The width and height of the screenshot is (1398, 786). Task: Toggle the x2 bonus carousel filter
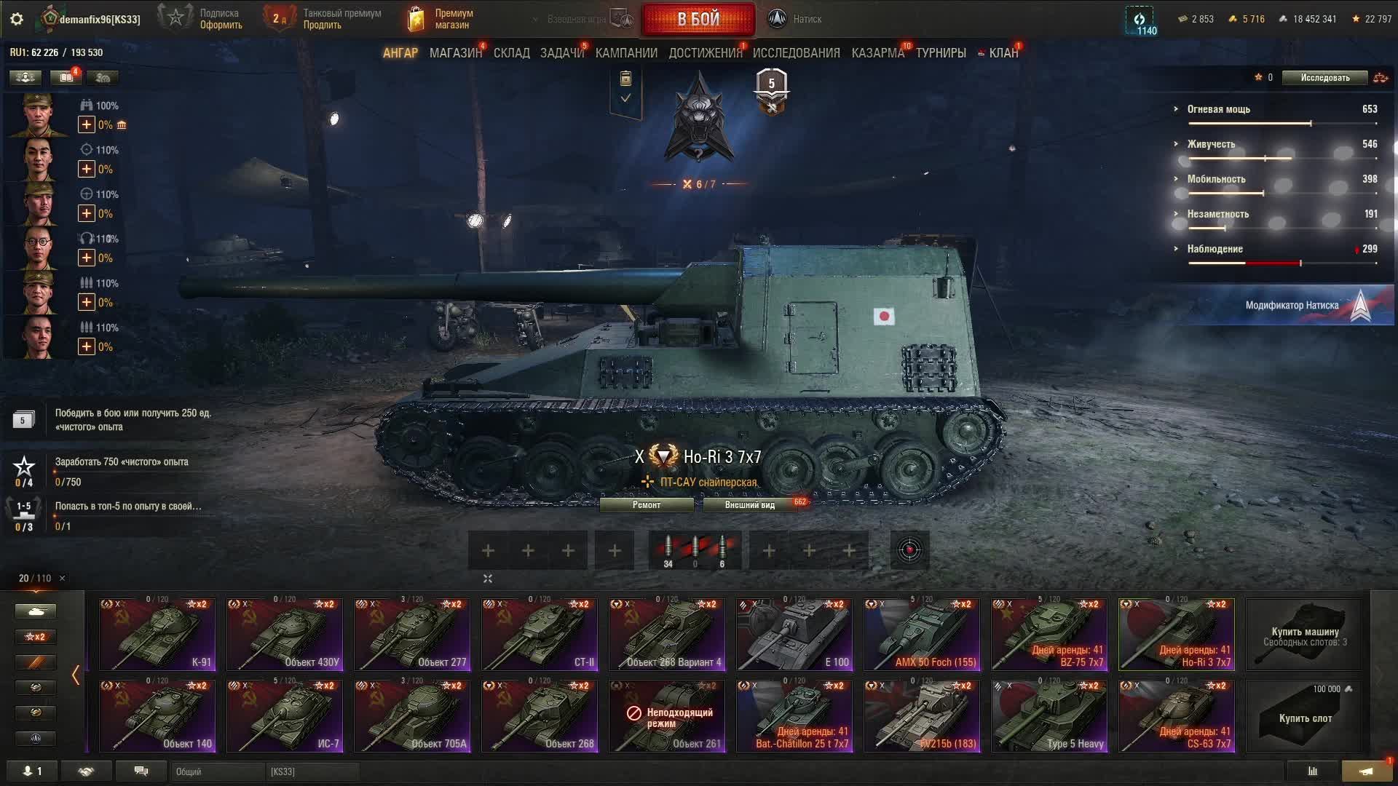tap(35, 637)
